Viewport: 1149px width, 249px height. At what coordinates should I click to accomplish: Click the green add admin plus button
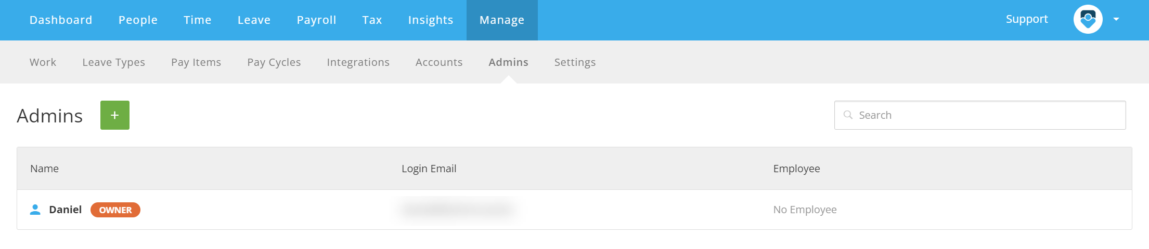click(115, 115)
